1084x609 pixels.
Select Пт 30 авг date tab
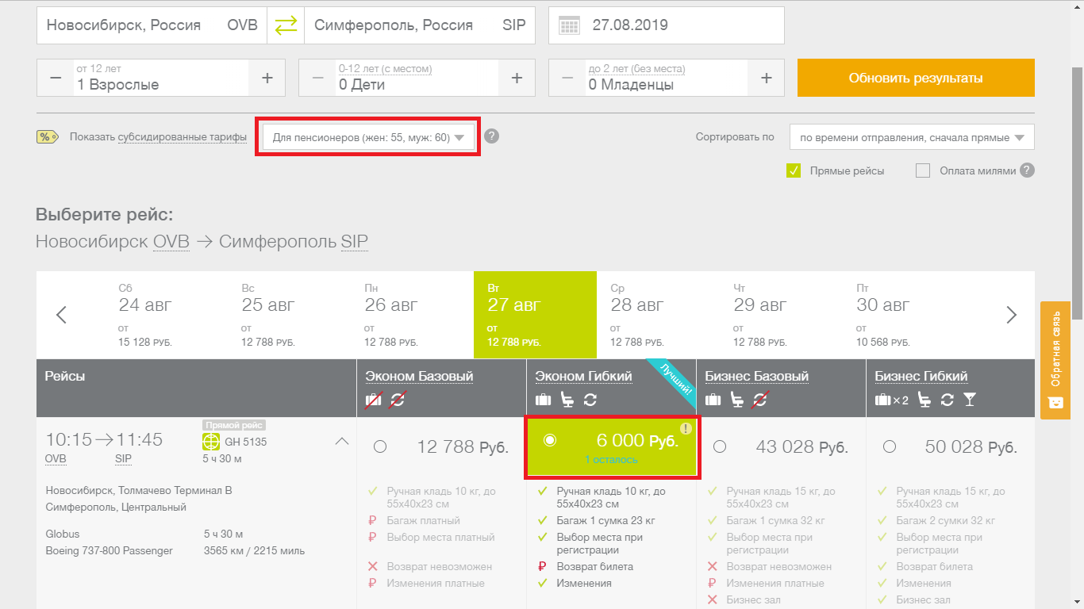[904, 315]
